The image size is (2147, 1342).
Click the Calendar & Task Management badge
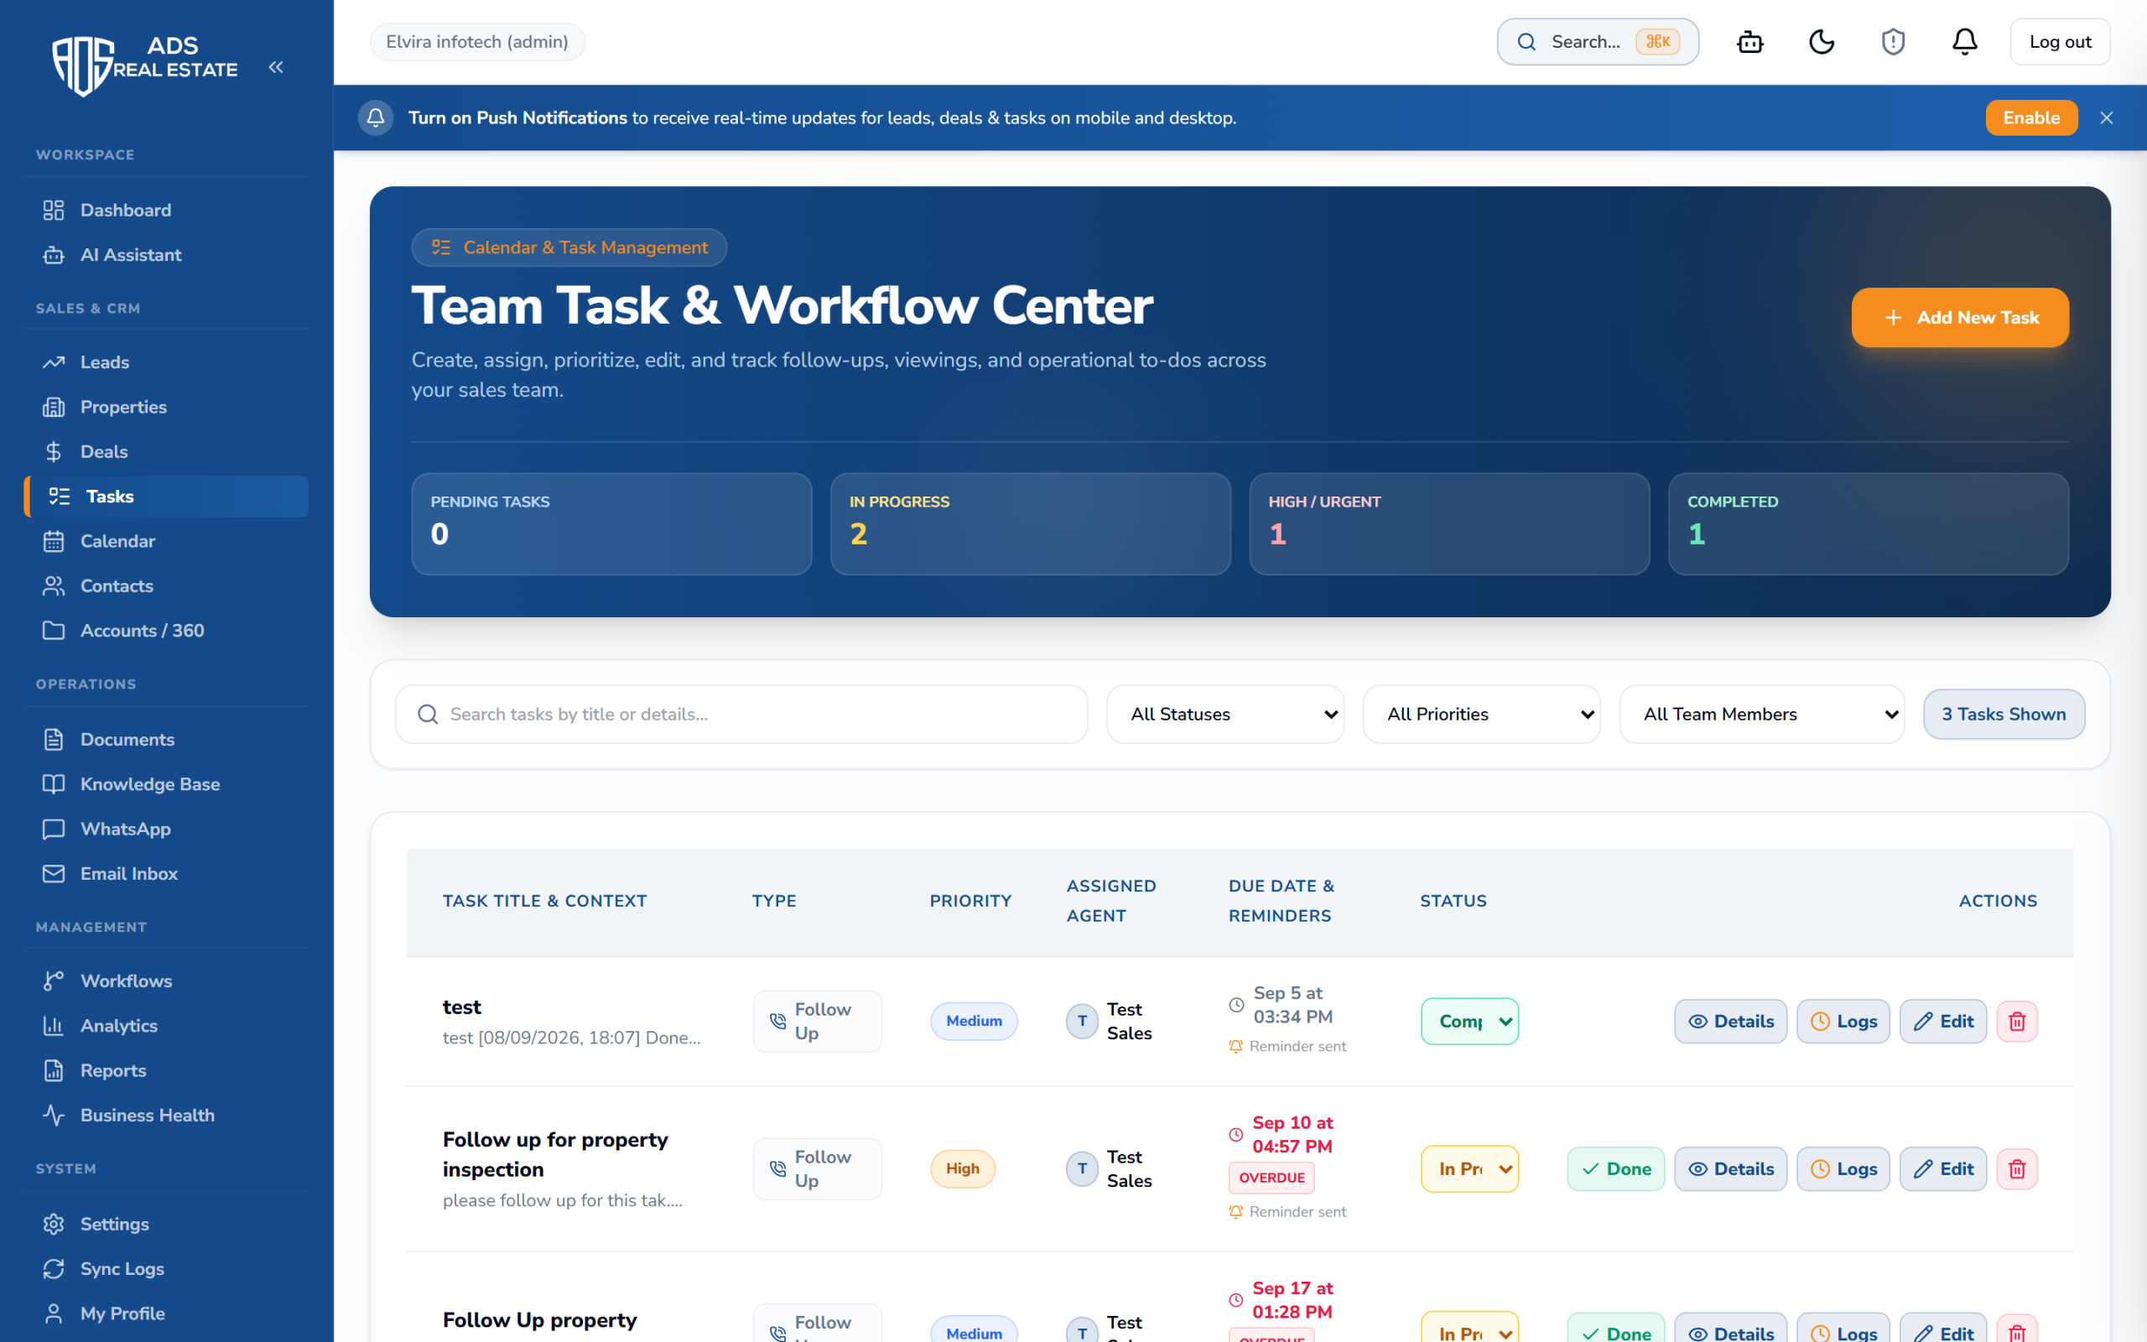(x=569, y=247)
